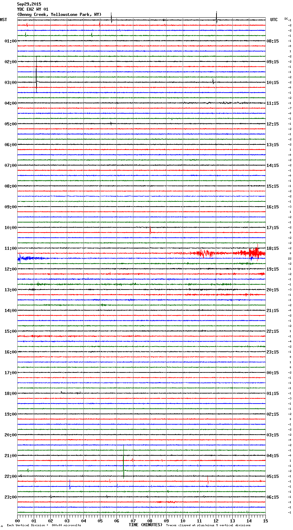Select the 19:00 MST time label

coord(11,414)
